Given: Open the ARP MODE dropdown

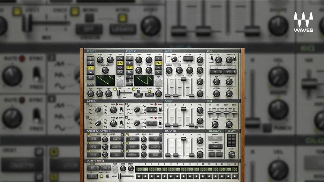Looking at the screenshot, I should [x=93, y=168].
